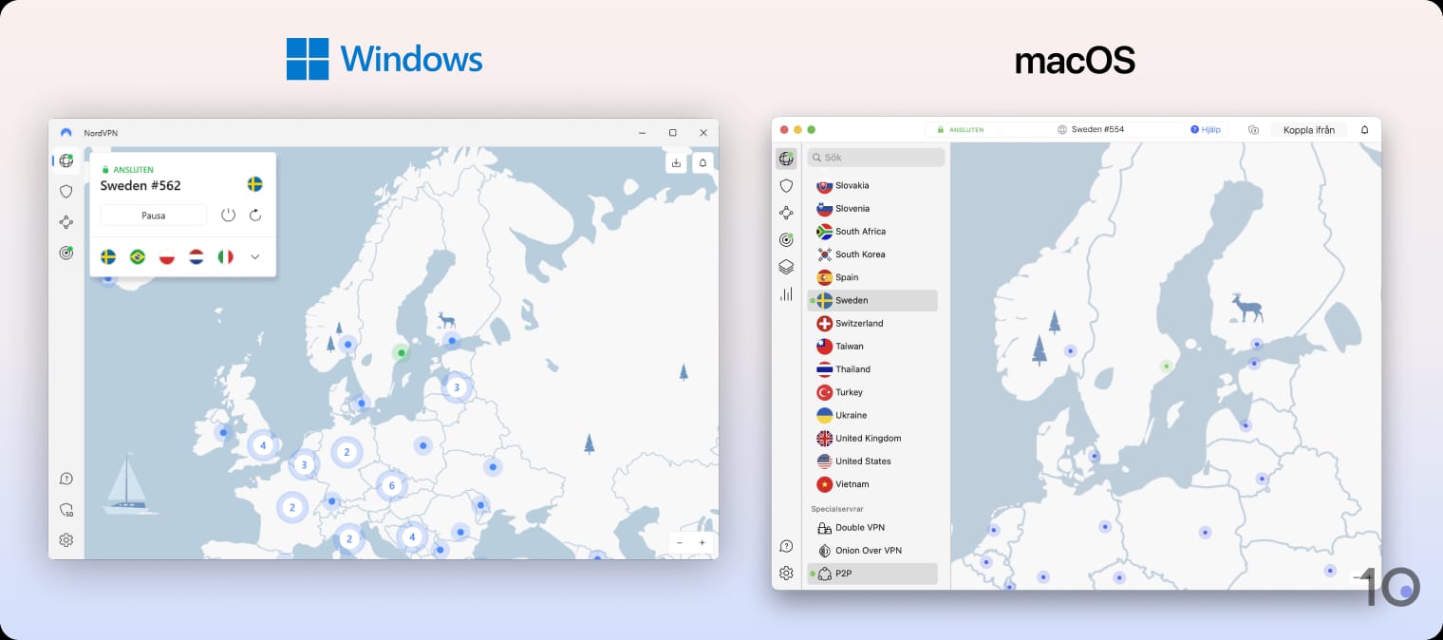
Task: Open the Hjälp link in macOS title bar
Action: click(1206, 129)
